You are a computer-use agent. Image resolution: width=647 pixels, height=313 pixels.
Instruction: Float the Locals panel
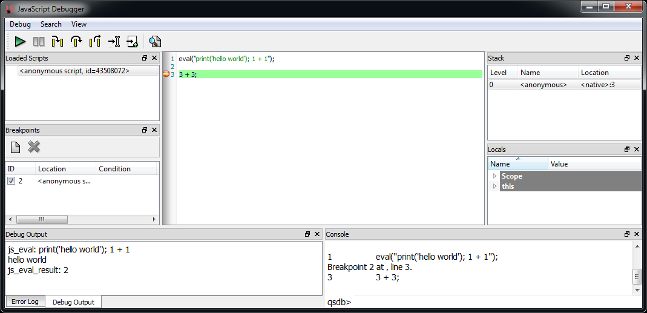pyautogui.click(x=627, y=150)
